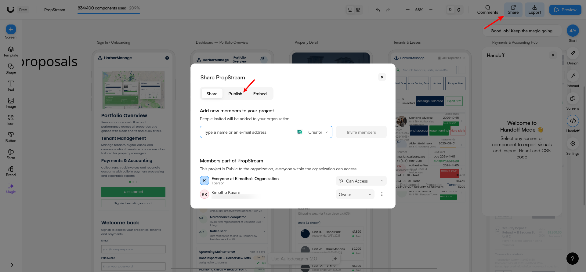Click the Free plan badge
This screenshot has width=586, height=272.
point(23,10)
